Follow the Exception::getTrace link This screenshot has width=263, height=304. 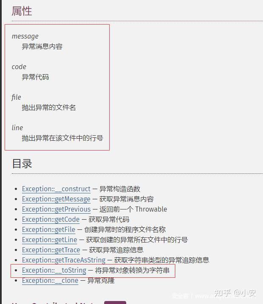51,250
